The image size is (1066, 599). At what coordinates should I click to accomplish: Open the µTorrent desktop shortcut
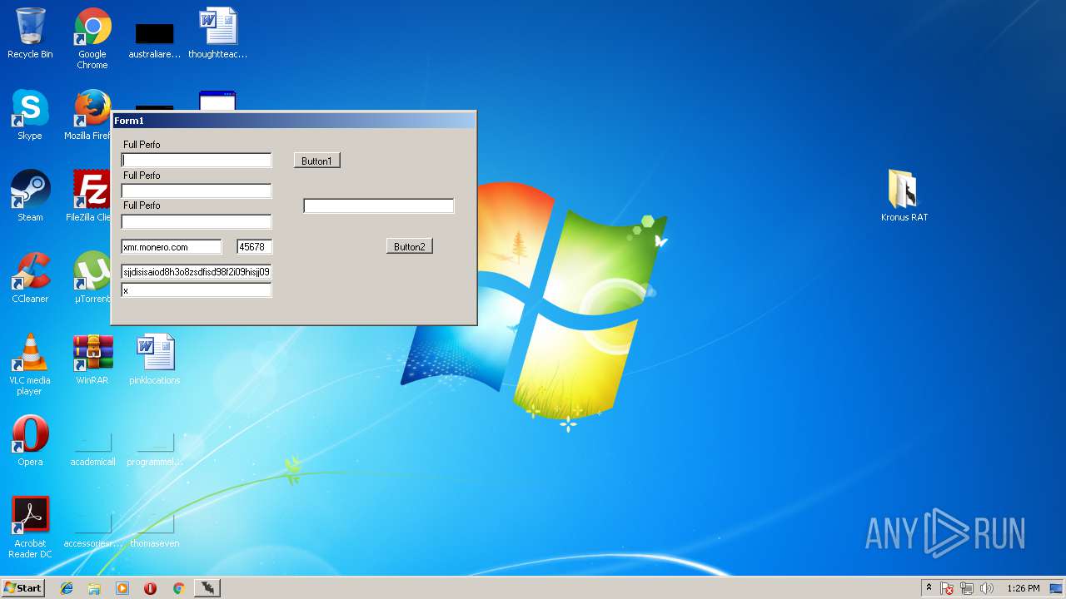click(92, 278)
